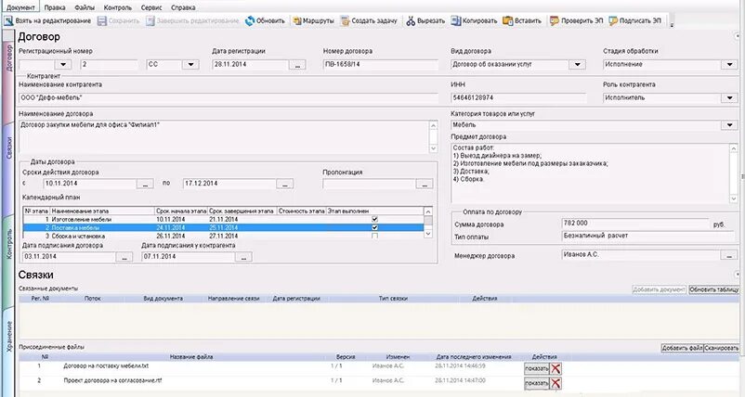
Task: Expand the Вид договора dropdown
Action: pos(577,65)
